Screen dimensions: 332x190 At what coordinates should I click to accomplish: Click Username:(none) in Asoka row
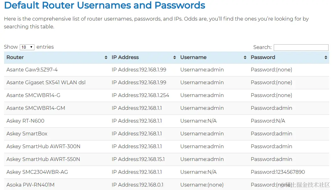coord(202,185)
